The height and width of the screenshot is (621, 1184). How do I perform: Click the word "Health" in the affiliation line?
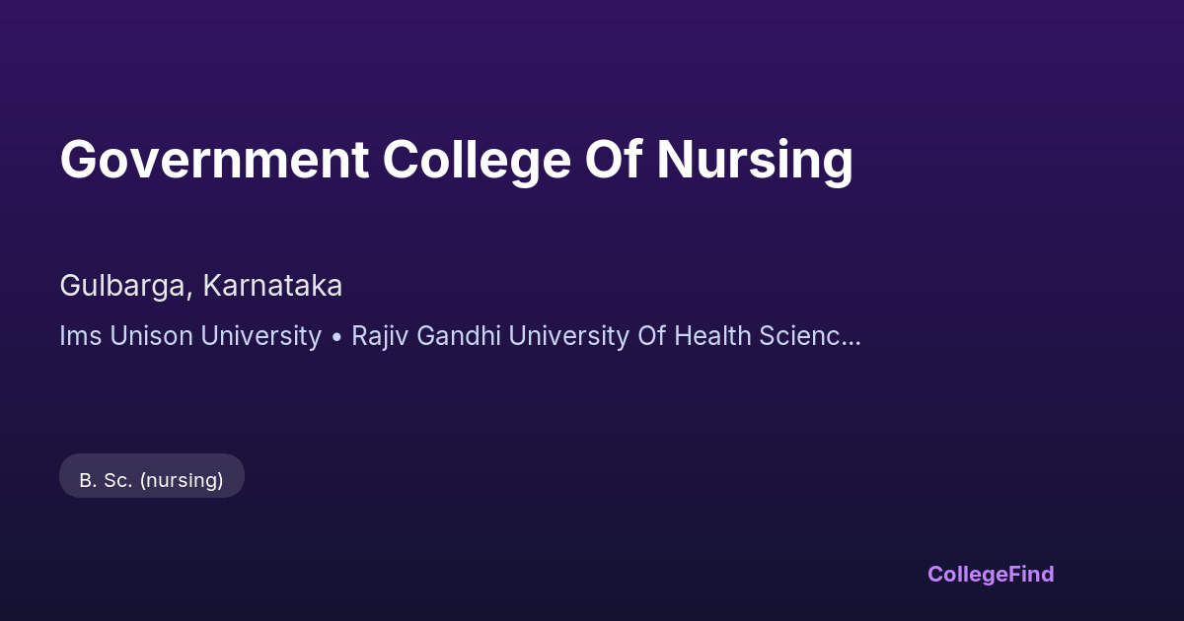[x=712, y=336]
